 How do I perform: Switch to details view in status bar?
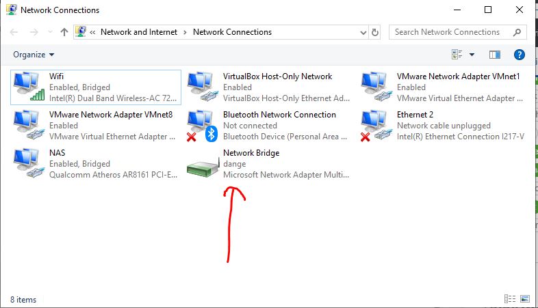[510, 298]
